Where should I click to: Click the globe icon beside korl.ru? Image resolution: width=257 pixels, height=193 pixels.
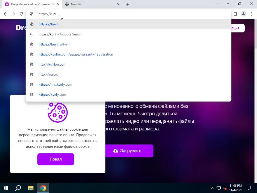(31, 74)
